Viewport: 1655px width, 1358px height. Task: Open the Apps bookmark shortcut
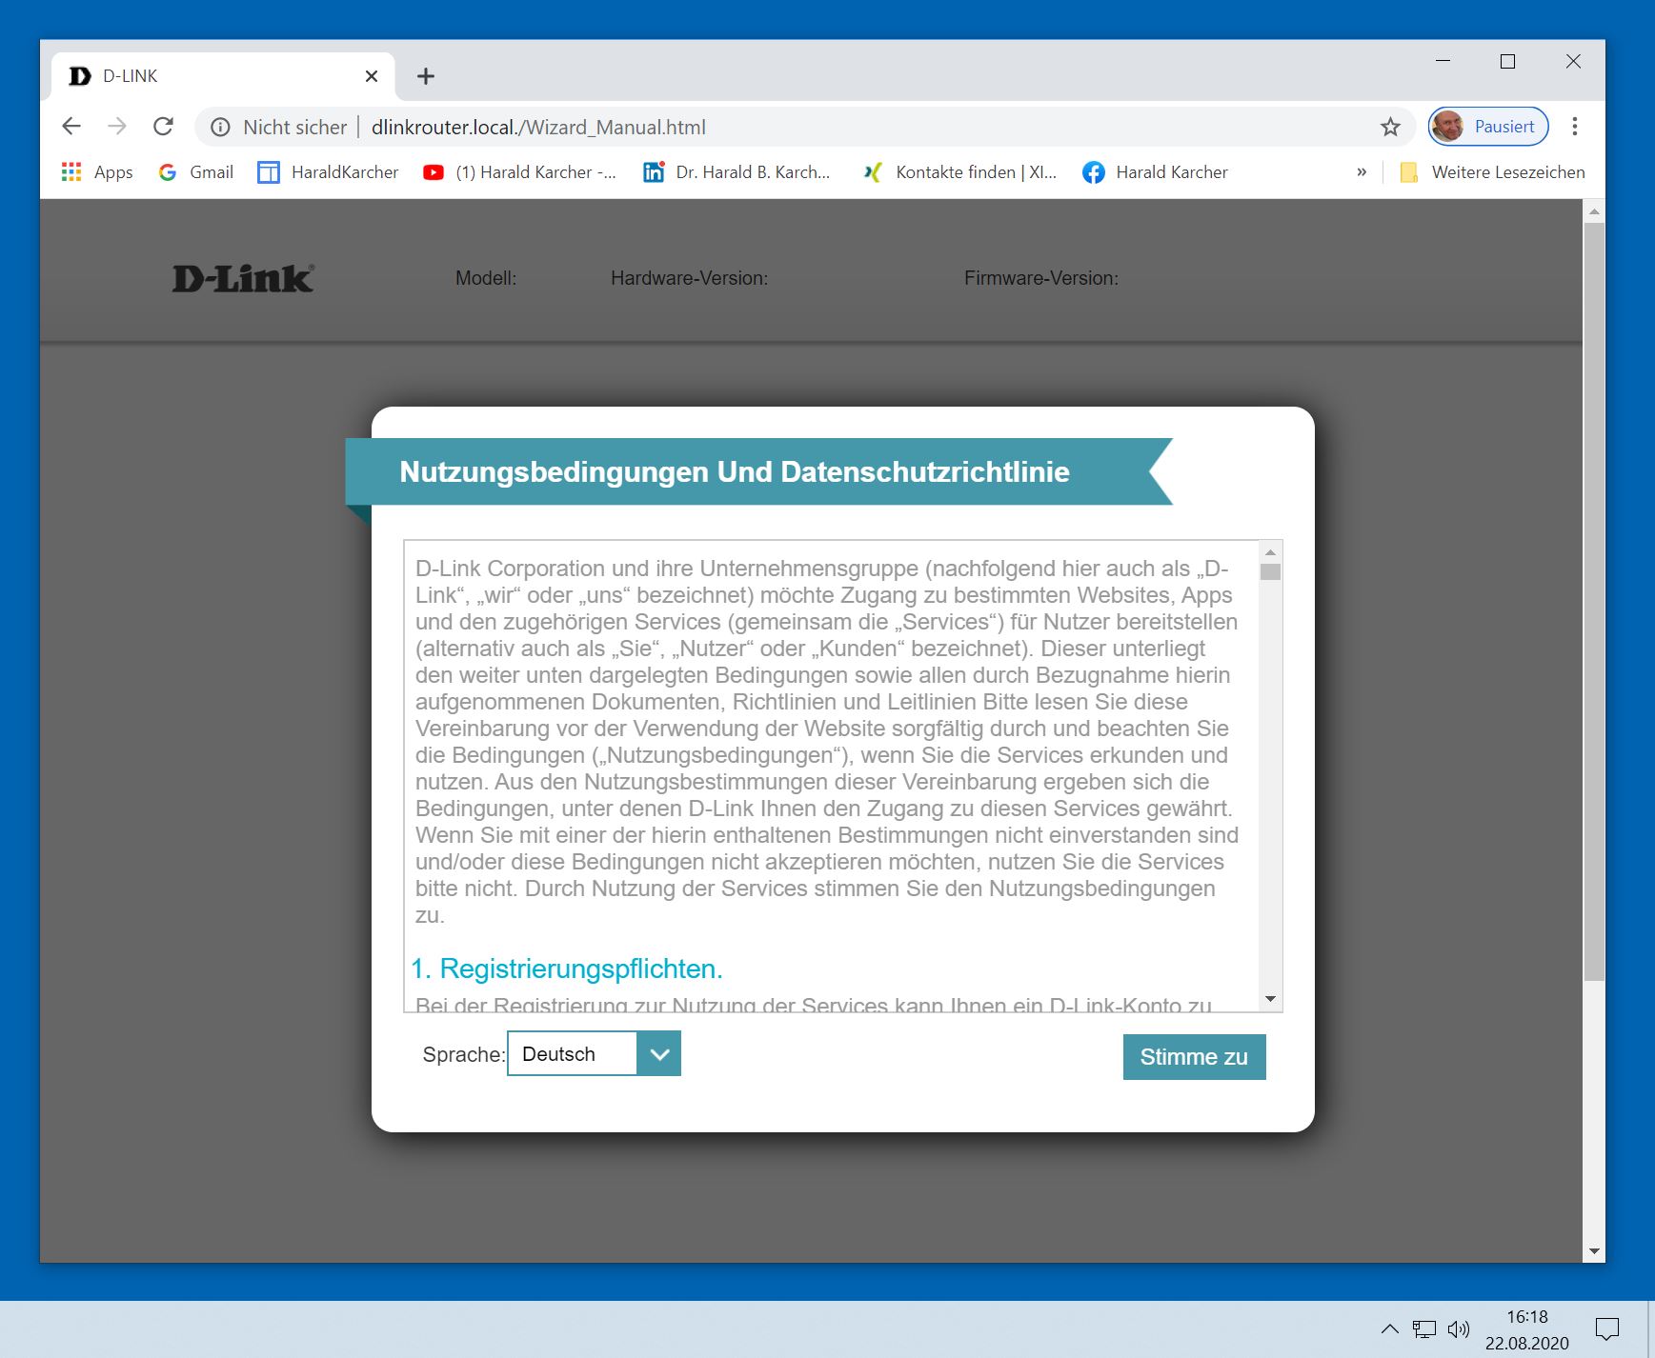97,172
